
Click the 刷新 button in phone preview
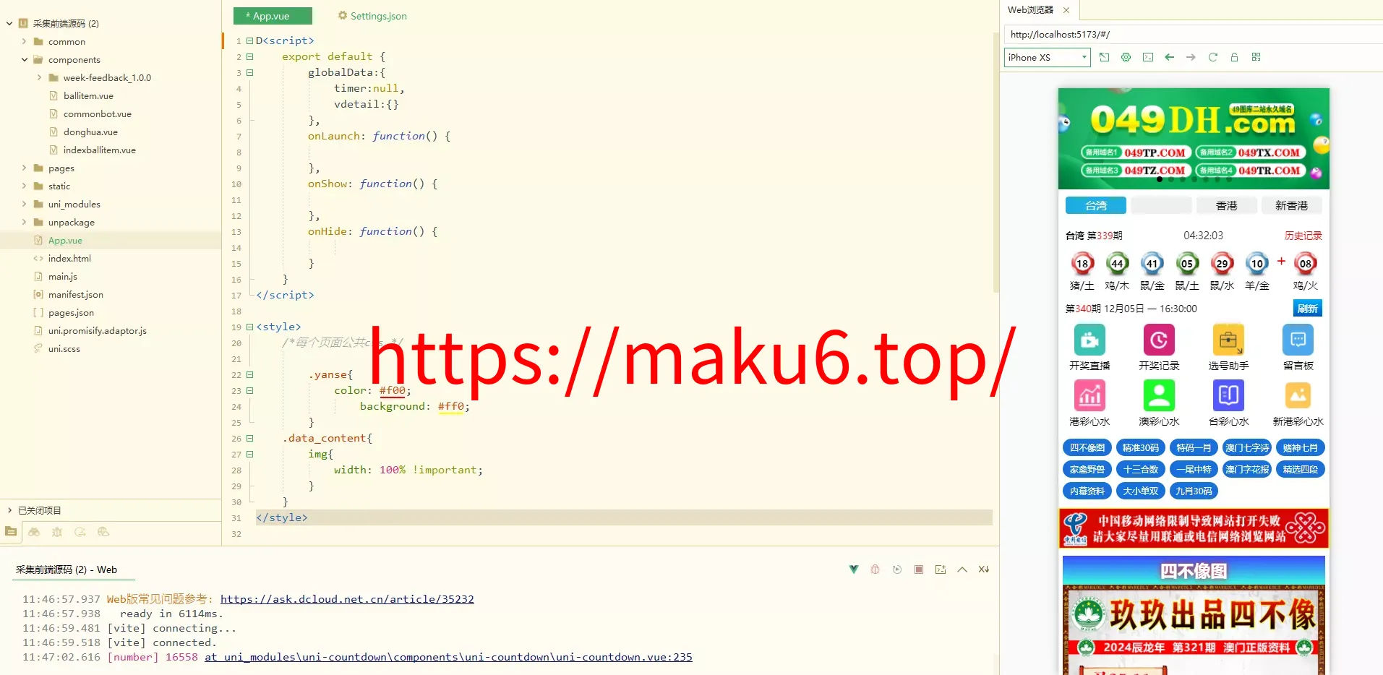[1308, 309]
